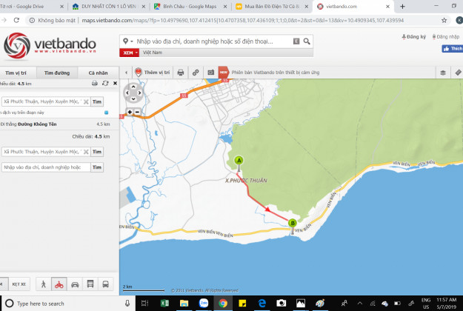Select walking travel mode icon
The image size is (463, 311).
[43, 284]
